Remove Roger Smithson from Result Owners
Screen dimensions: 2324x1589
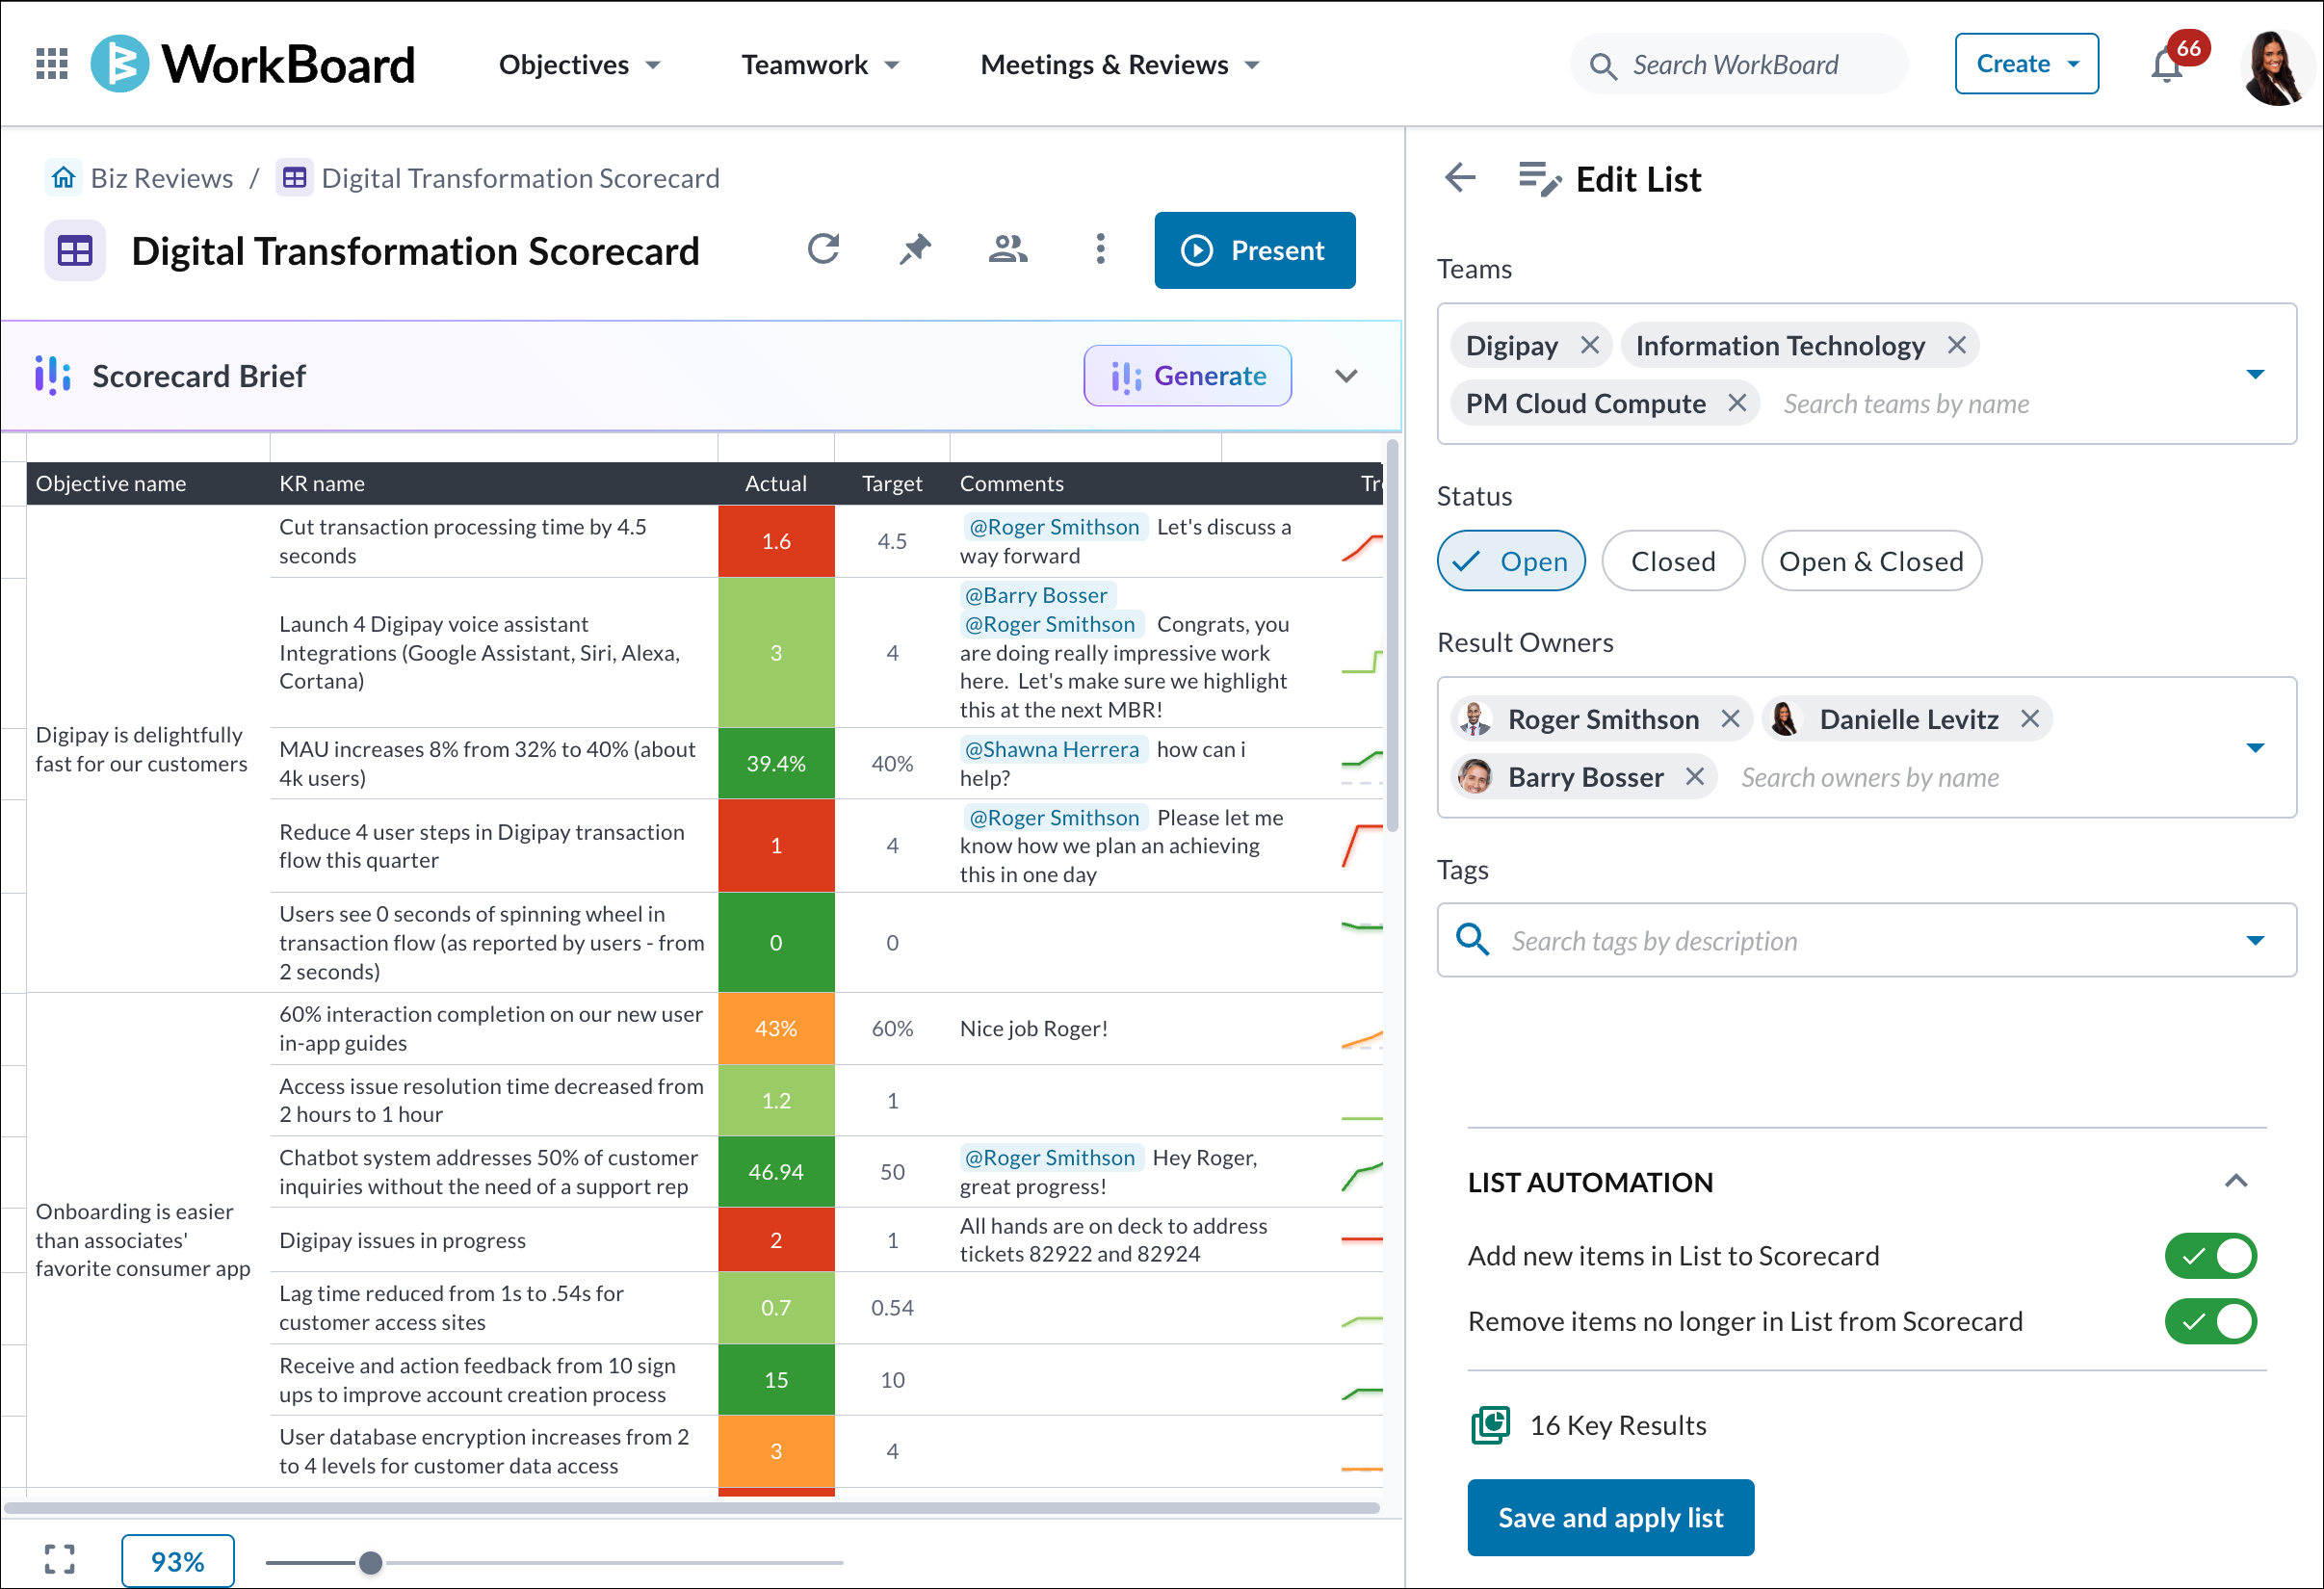coord(1730,719)
